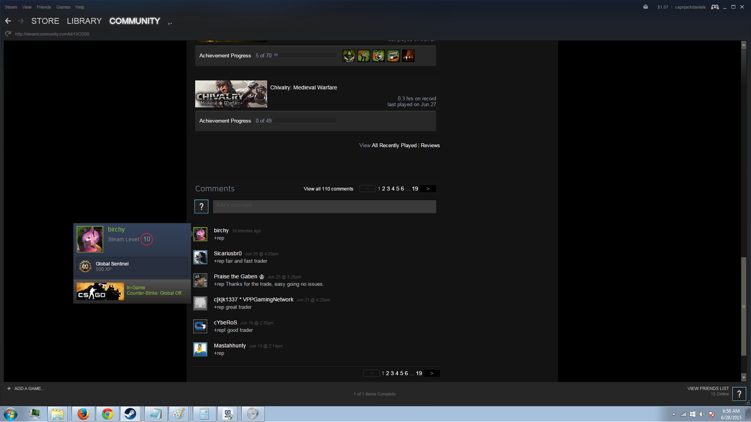
Task: Click ADD A GAME button
Action: point(26,389)
